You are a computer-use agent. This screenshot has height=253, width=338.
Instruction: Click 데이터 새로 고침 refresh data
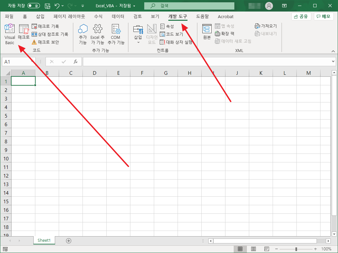[233, 41]
